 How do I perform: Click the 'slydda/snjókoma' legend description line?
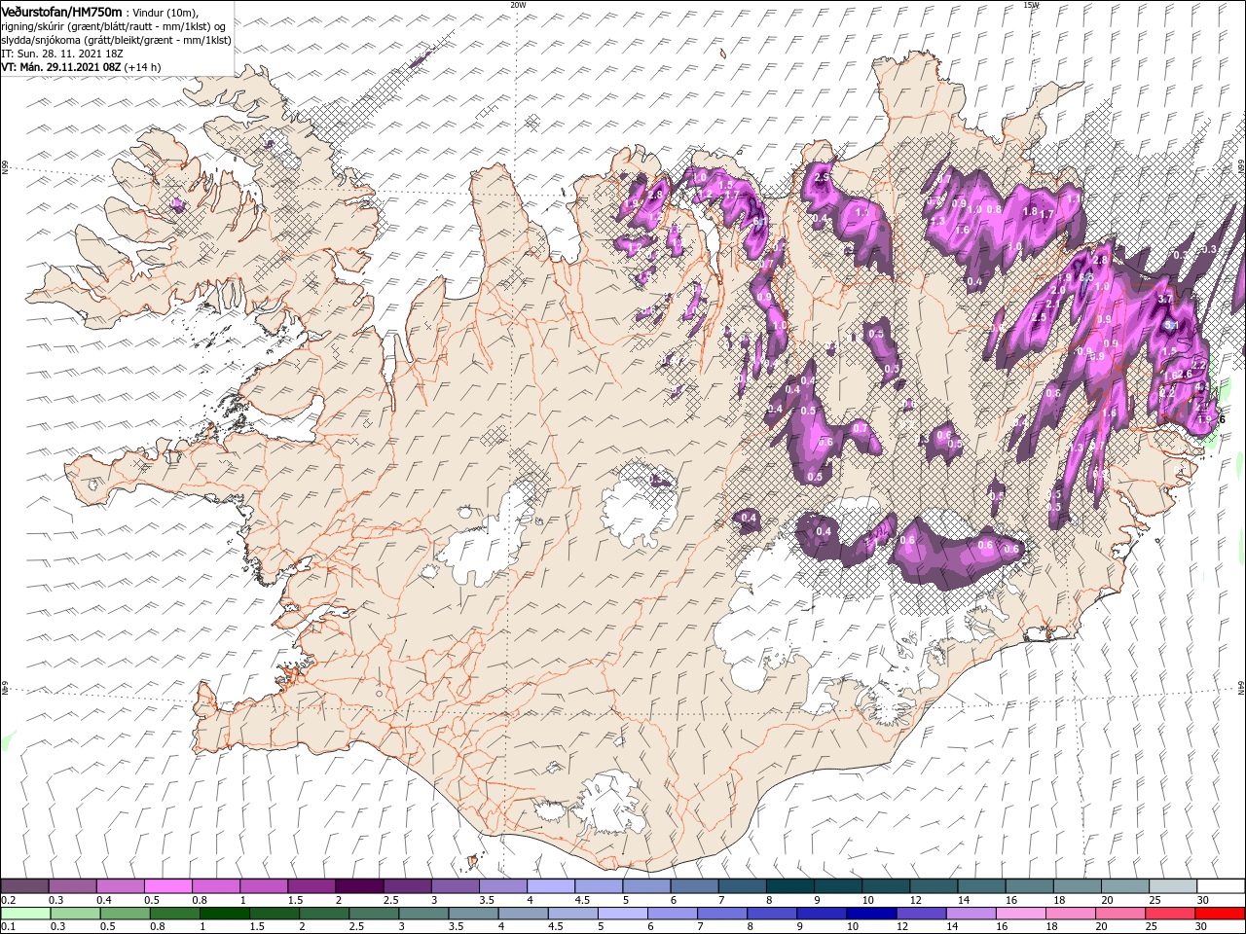(x=116, y=40)
